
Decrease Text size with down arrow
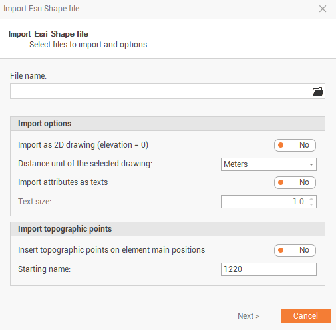tap(311, 204)
